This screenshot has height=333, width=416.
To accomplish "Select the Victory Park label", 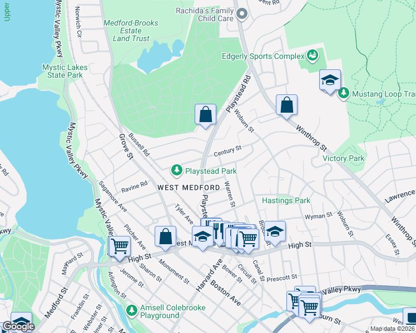I will pyautogui.click(x=344, y=158).
